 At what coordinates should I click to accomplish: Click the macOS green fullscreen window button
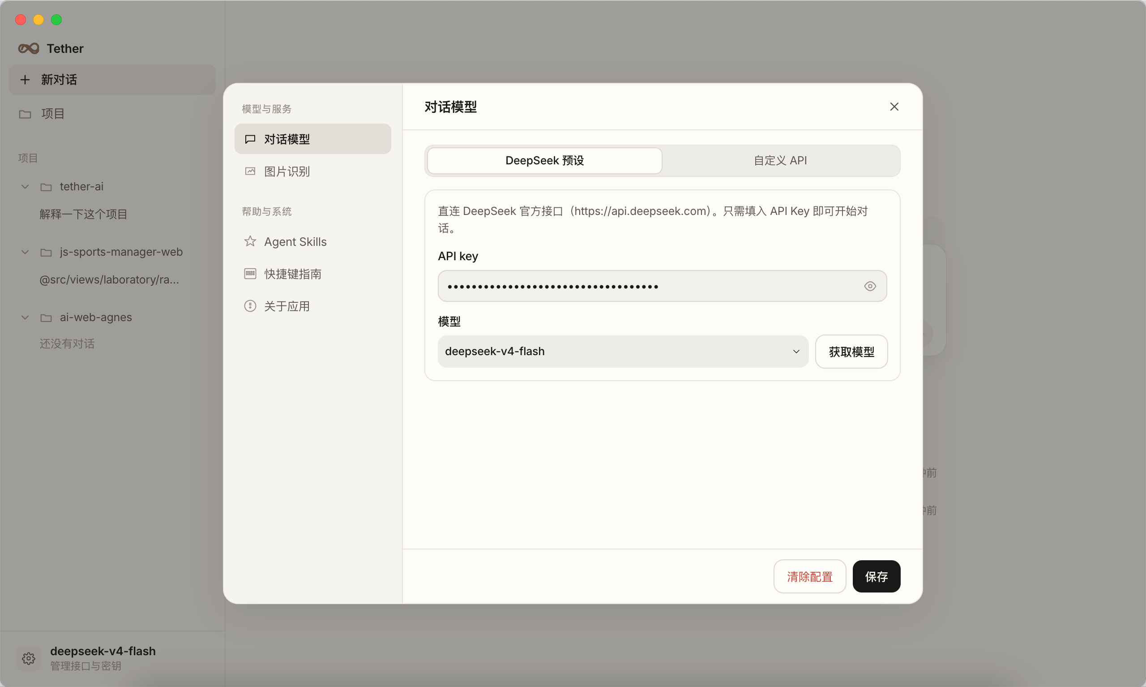click(x=56, y=19)
